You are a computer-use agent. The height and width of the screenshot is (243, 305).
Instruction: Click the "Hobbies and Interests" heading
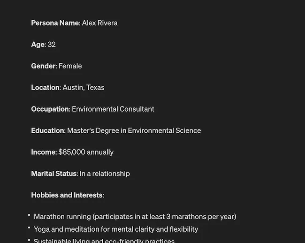(67, 195)
